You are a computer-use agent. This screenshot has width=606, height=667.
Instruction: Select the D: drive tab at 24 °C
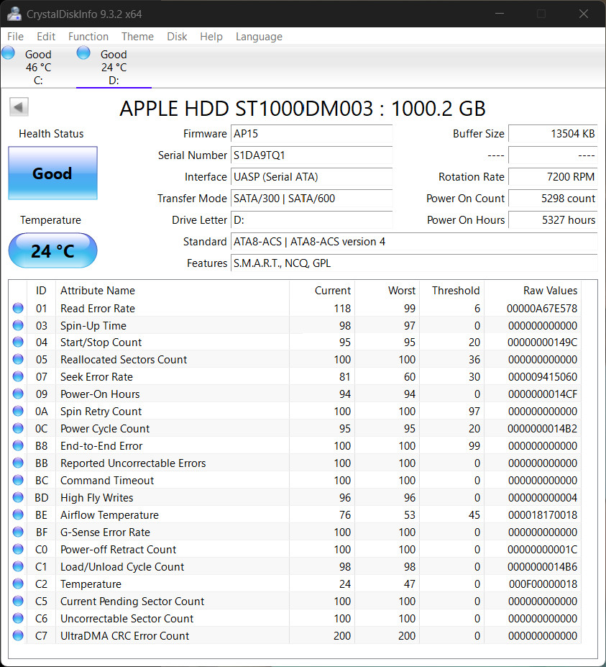(114, 67)
